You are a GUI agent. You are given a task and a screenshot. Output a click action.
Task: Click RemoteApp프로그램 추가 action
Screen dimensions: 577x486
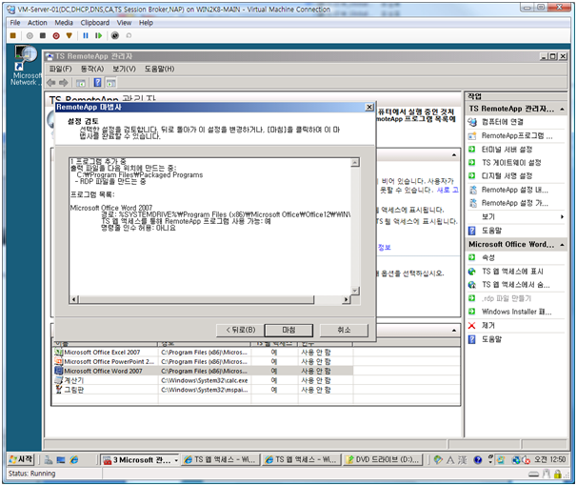point(517,136)
